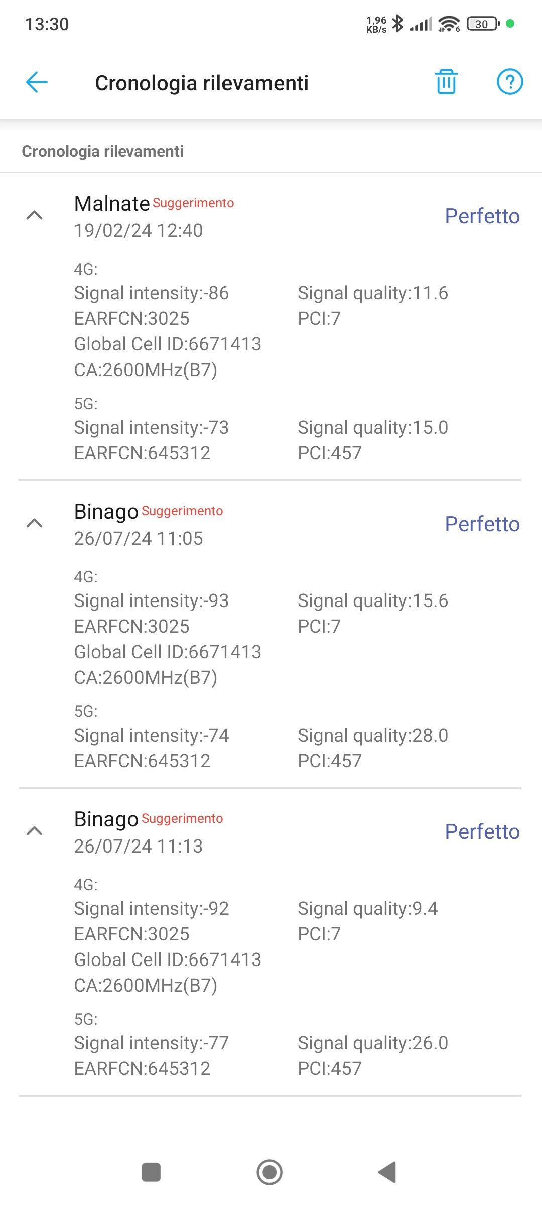Tap Suggerimento next to Malnate
This screenshot has height=1205, width=542.
pos(193,203)
